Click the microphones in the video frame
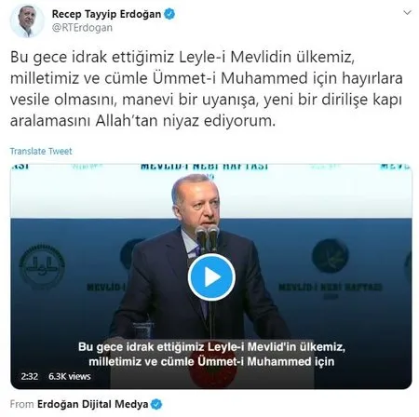419x417 pixels. [x=208, y=238]
